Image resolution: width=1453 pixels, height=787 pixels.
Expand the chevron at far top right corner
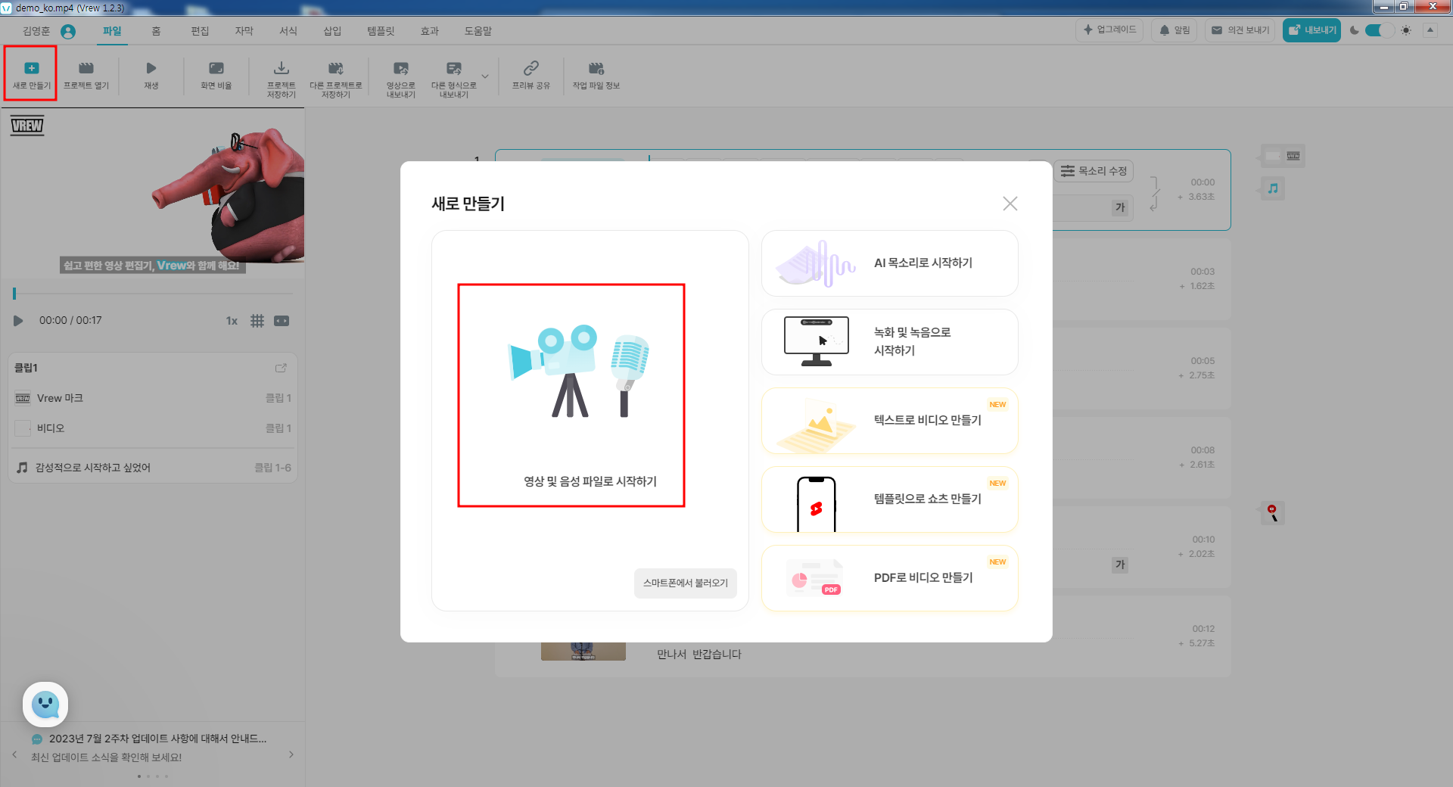[x=1431, y=30]
